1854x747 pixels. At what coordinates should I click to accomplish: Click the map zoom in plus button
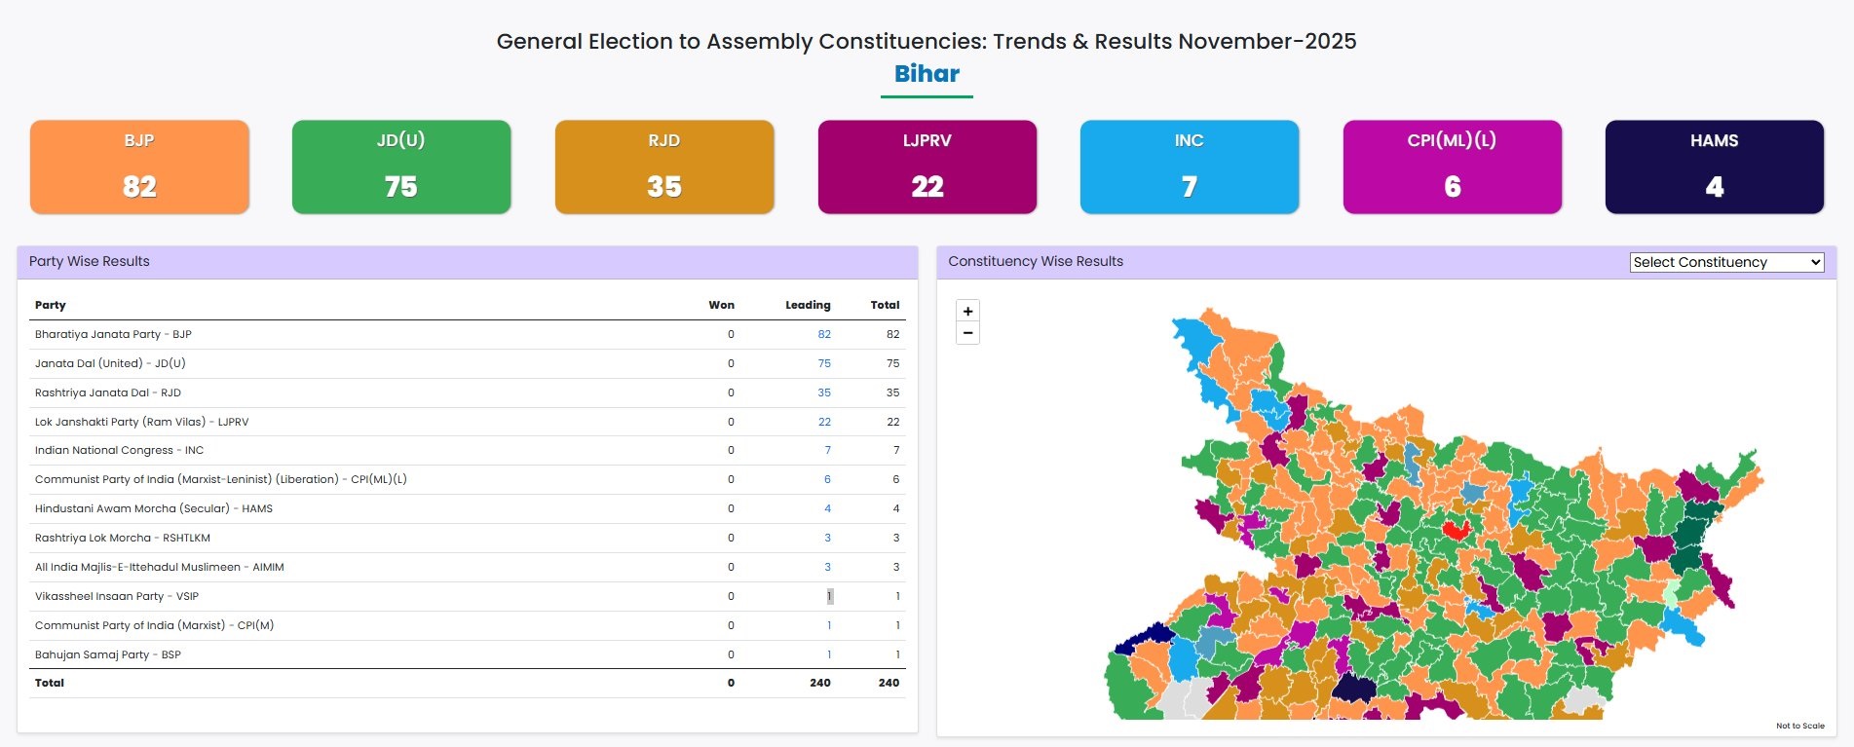coord(967,312)
